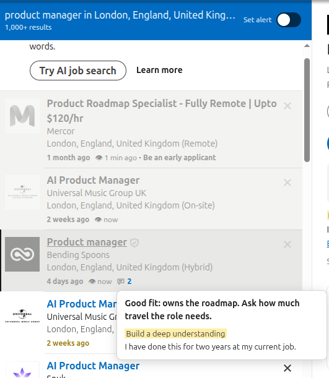
Task: Click the London (Remote) location text
Action: coord(132,144)
